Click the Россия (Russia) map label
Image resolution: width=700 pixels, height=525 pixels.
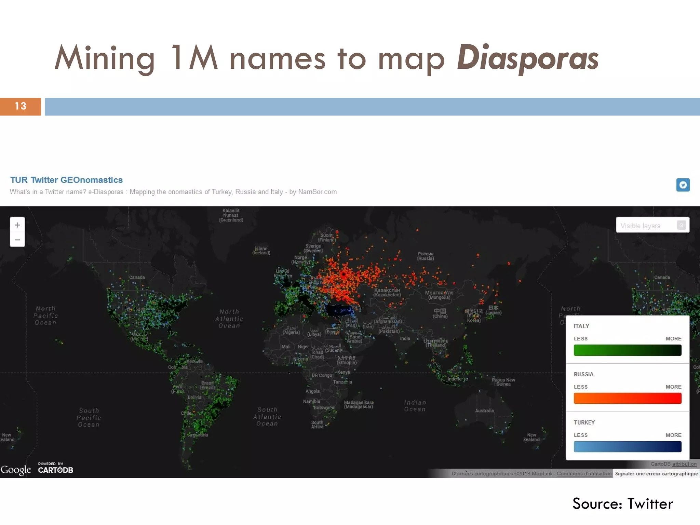426,256
